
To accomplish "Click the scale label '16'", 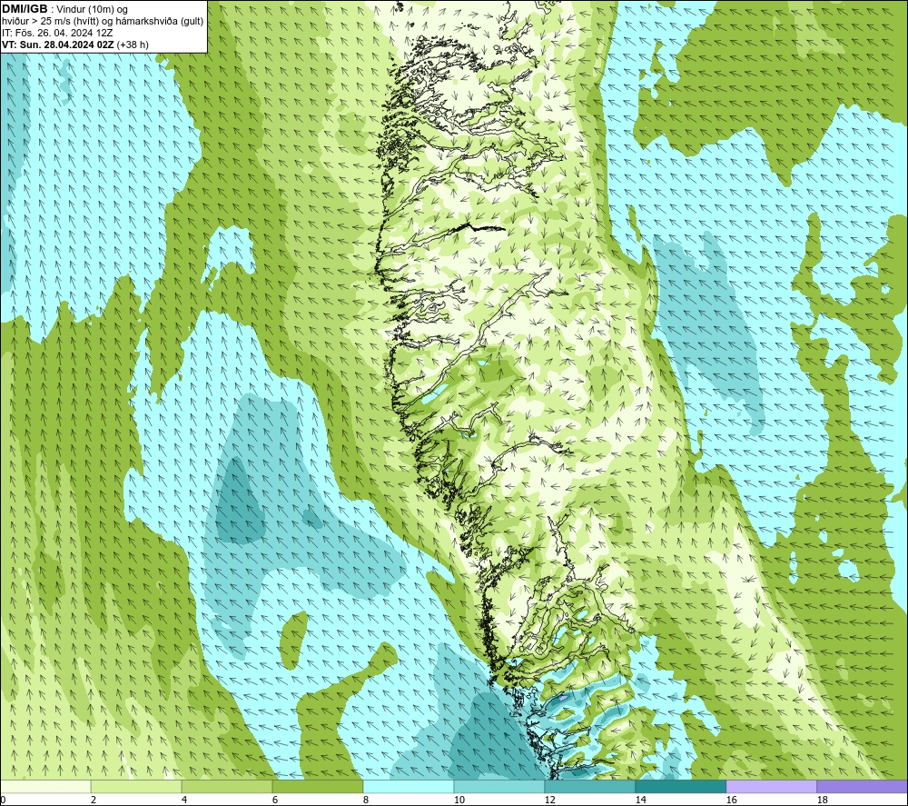I will (731, 801).
